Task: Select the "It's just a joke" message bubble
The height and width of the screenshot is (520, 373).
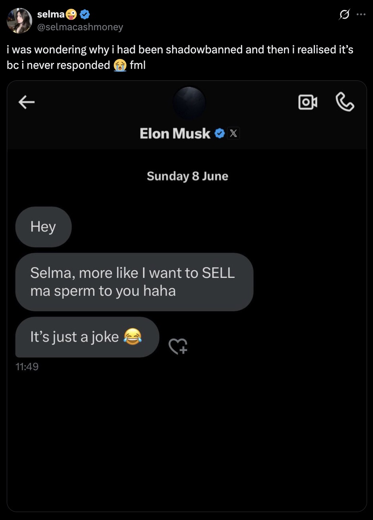Action: coord(87,337)
